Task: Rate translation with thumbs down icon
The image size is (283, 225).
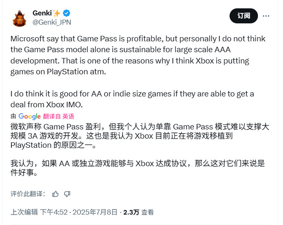Action: coord(67,194)
